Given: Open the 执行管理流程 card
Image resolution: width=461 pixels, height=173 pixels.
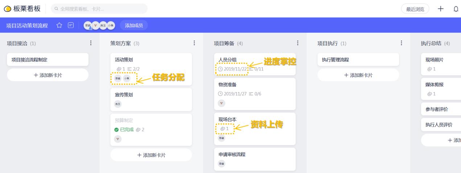Looking at the screenshot, I should pos(358,60).
